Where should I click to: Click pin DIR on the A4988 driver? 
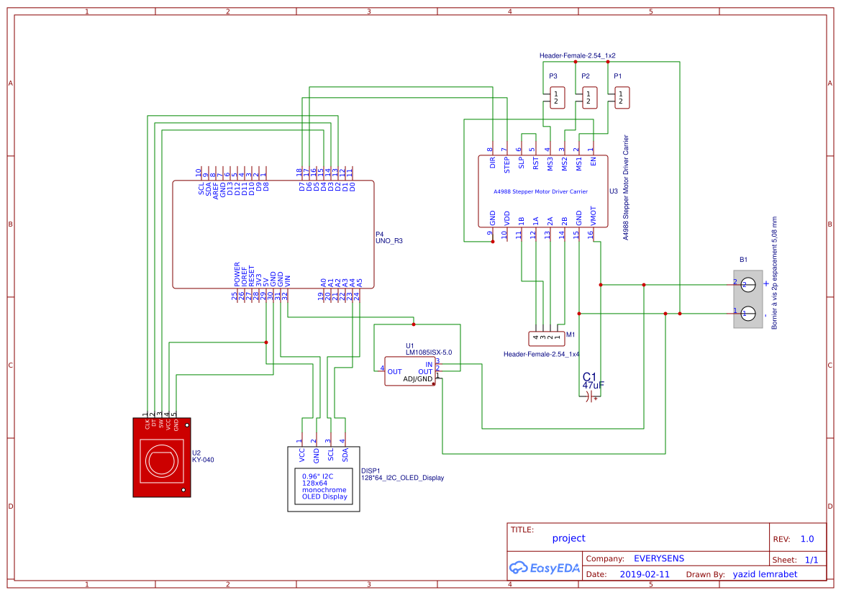492,163
